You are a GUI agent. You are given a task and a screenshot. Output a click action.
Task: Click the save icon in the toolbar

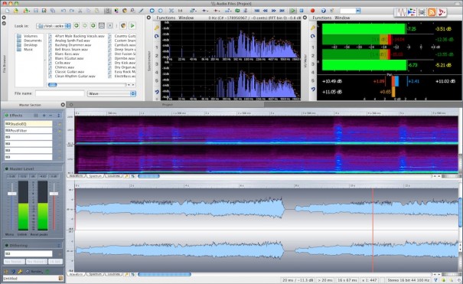pyautogui.click(x=36, y=11)
